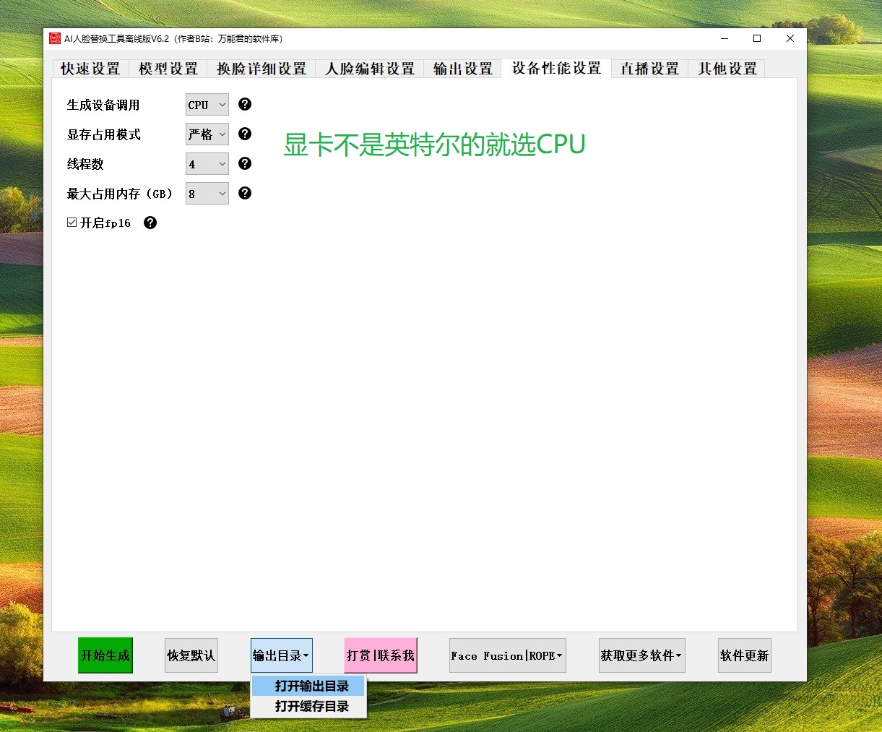Click the green 开始生成 button
882x732 pixels.
coord(105,655)
